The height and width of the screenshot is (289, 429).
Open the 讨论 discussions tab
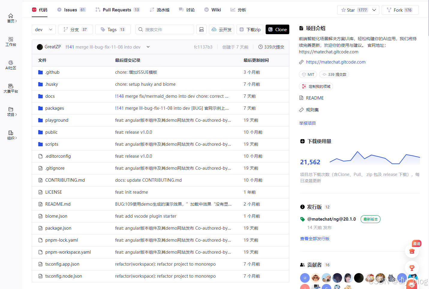point(187,10)
